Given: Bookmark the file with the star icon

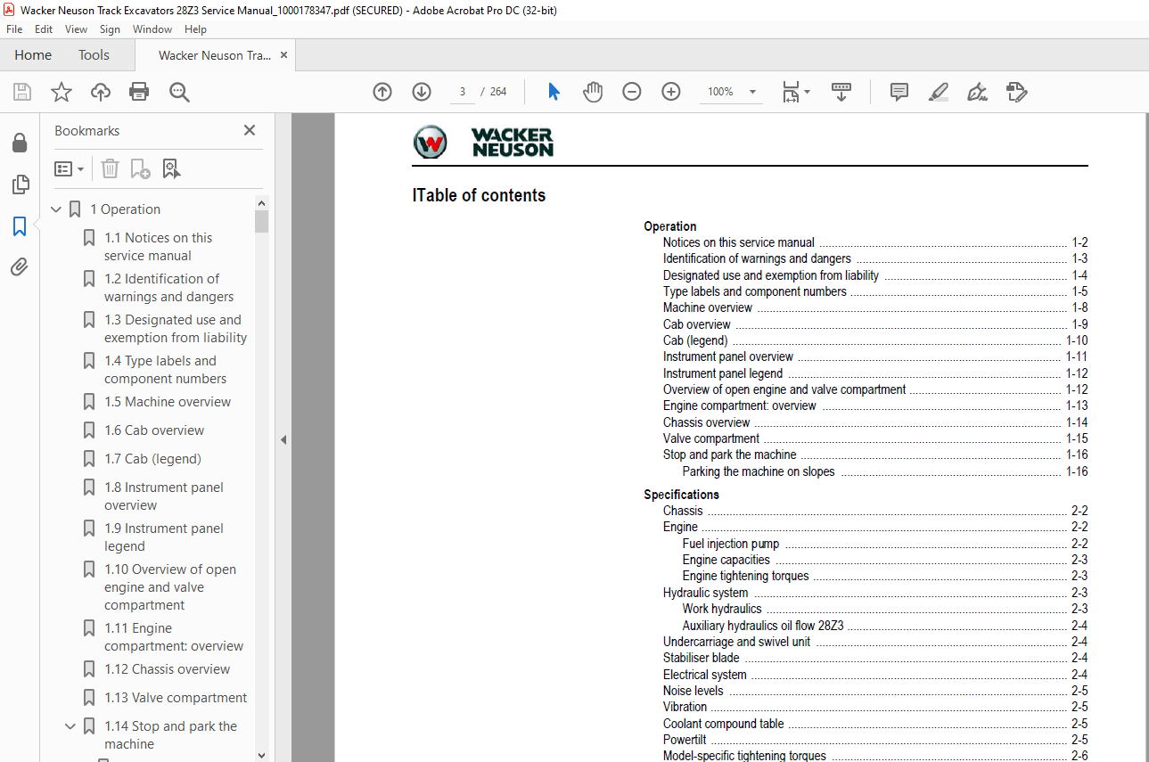Looking at the screenshot, I should [61, 92].
